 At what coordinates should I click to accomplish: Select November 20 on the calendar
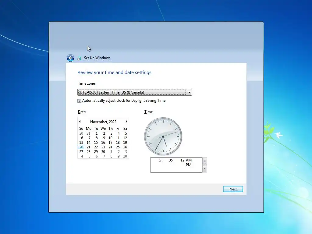point(81,147)
